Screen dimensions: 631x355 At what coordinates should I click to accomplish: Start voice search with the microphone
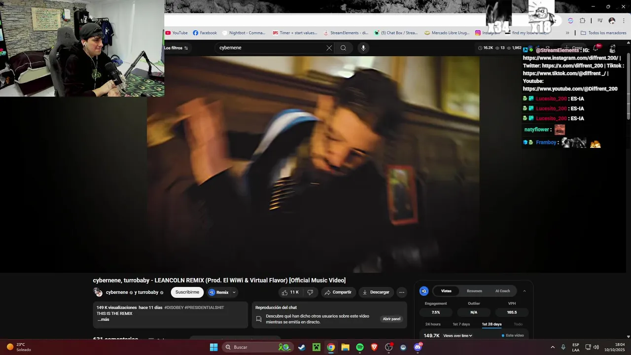(363, 48)
